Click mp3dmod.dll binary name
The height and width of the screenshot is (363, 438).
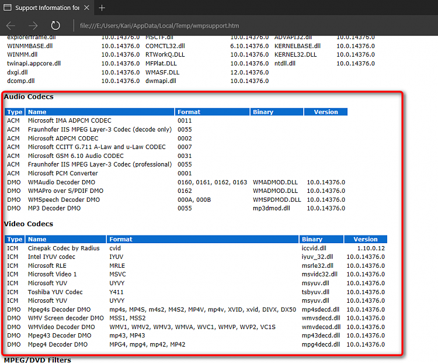pos(271,208)
